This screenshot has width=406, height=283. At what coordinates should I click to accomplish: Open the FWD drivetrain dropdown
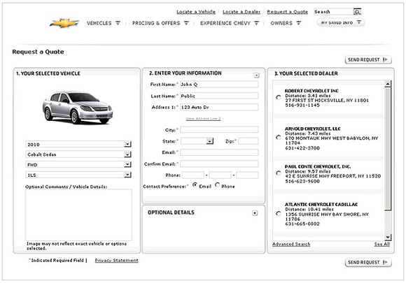78,165
